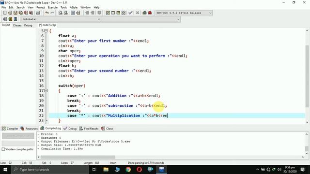Image resolution: width=310 pixels, height=174 pixels.
Task: Click the Open file toolbar icon
Action: tap(10, 13)
